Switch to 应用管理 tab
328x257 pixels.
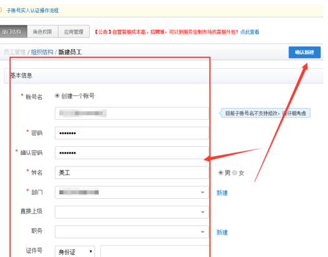pyautogui.click(x=74, y=32)
